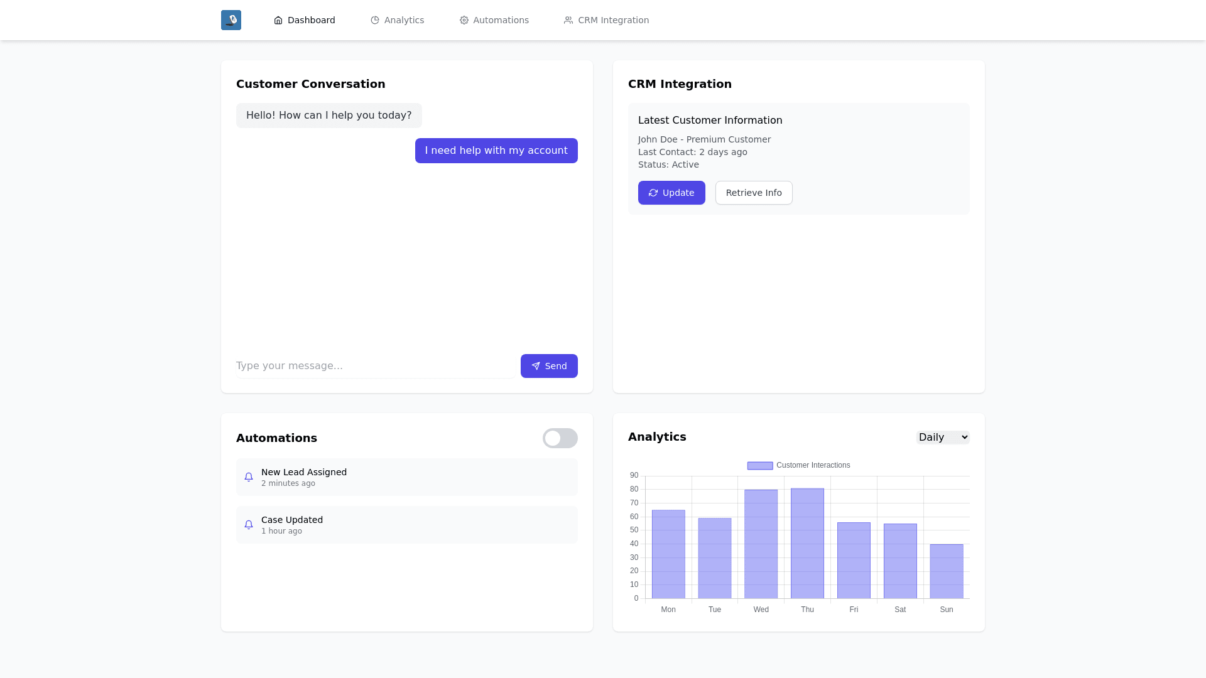Toggle the Customer Interactions legend swatch
Image resolution: width=1206 pixels, height=678 pixels.
pyautogui.click(x=760, y=466)
